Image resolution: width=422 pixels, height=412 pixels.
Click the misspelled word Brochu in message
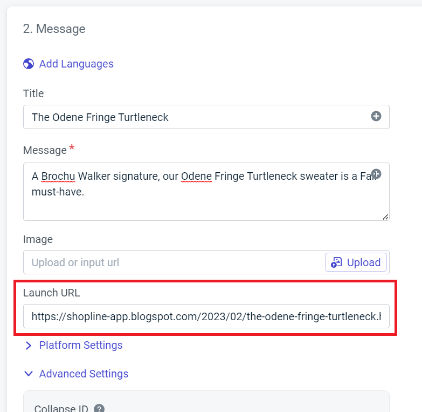point(57,177)
